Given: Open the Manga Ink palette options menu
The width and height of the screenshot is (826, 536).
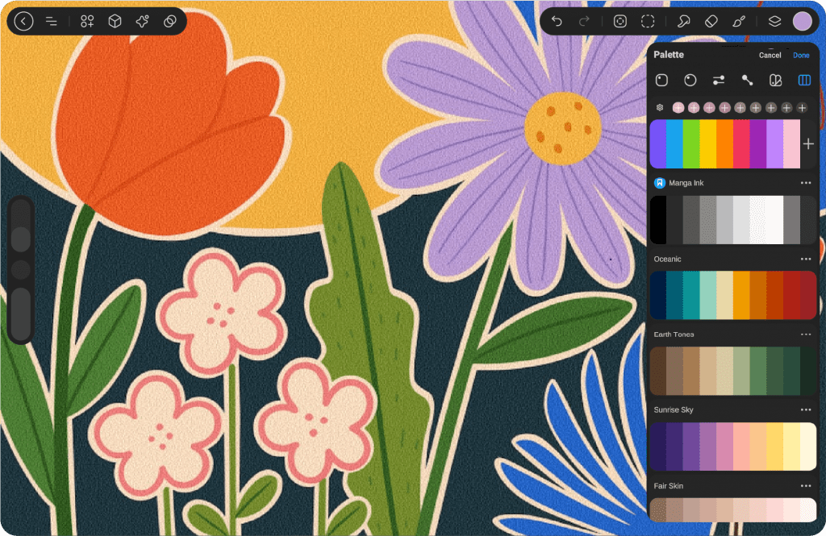Looking at the screenshot, I should pos(805,183).
